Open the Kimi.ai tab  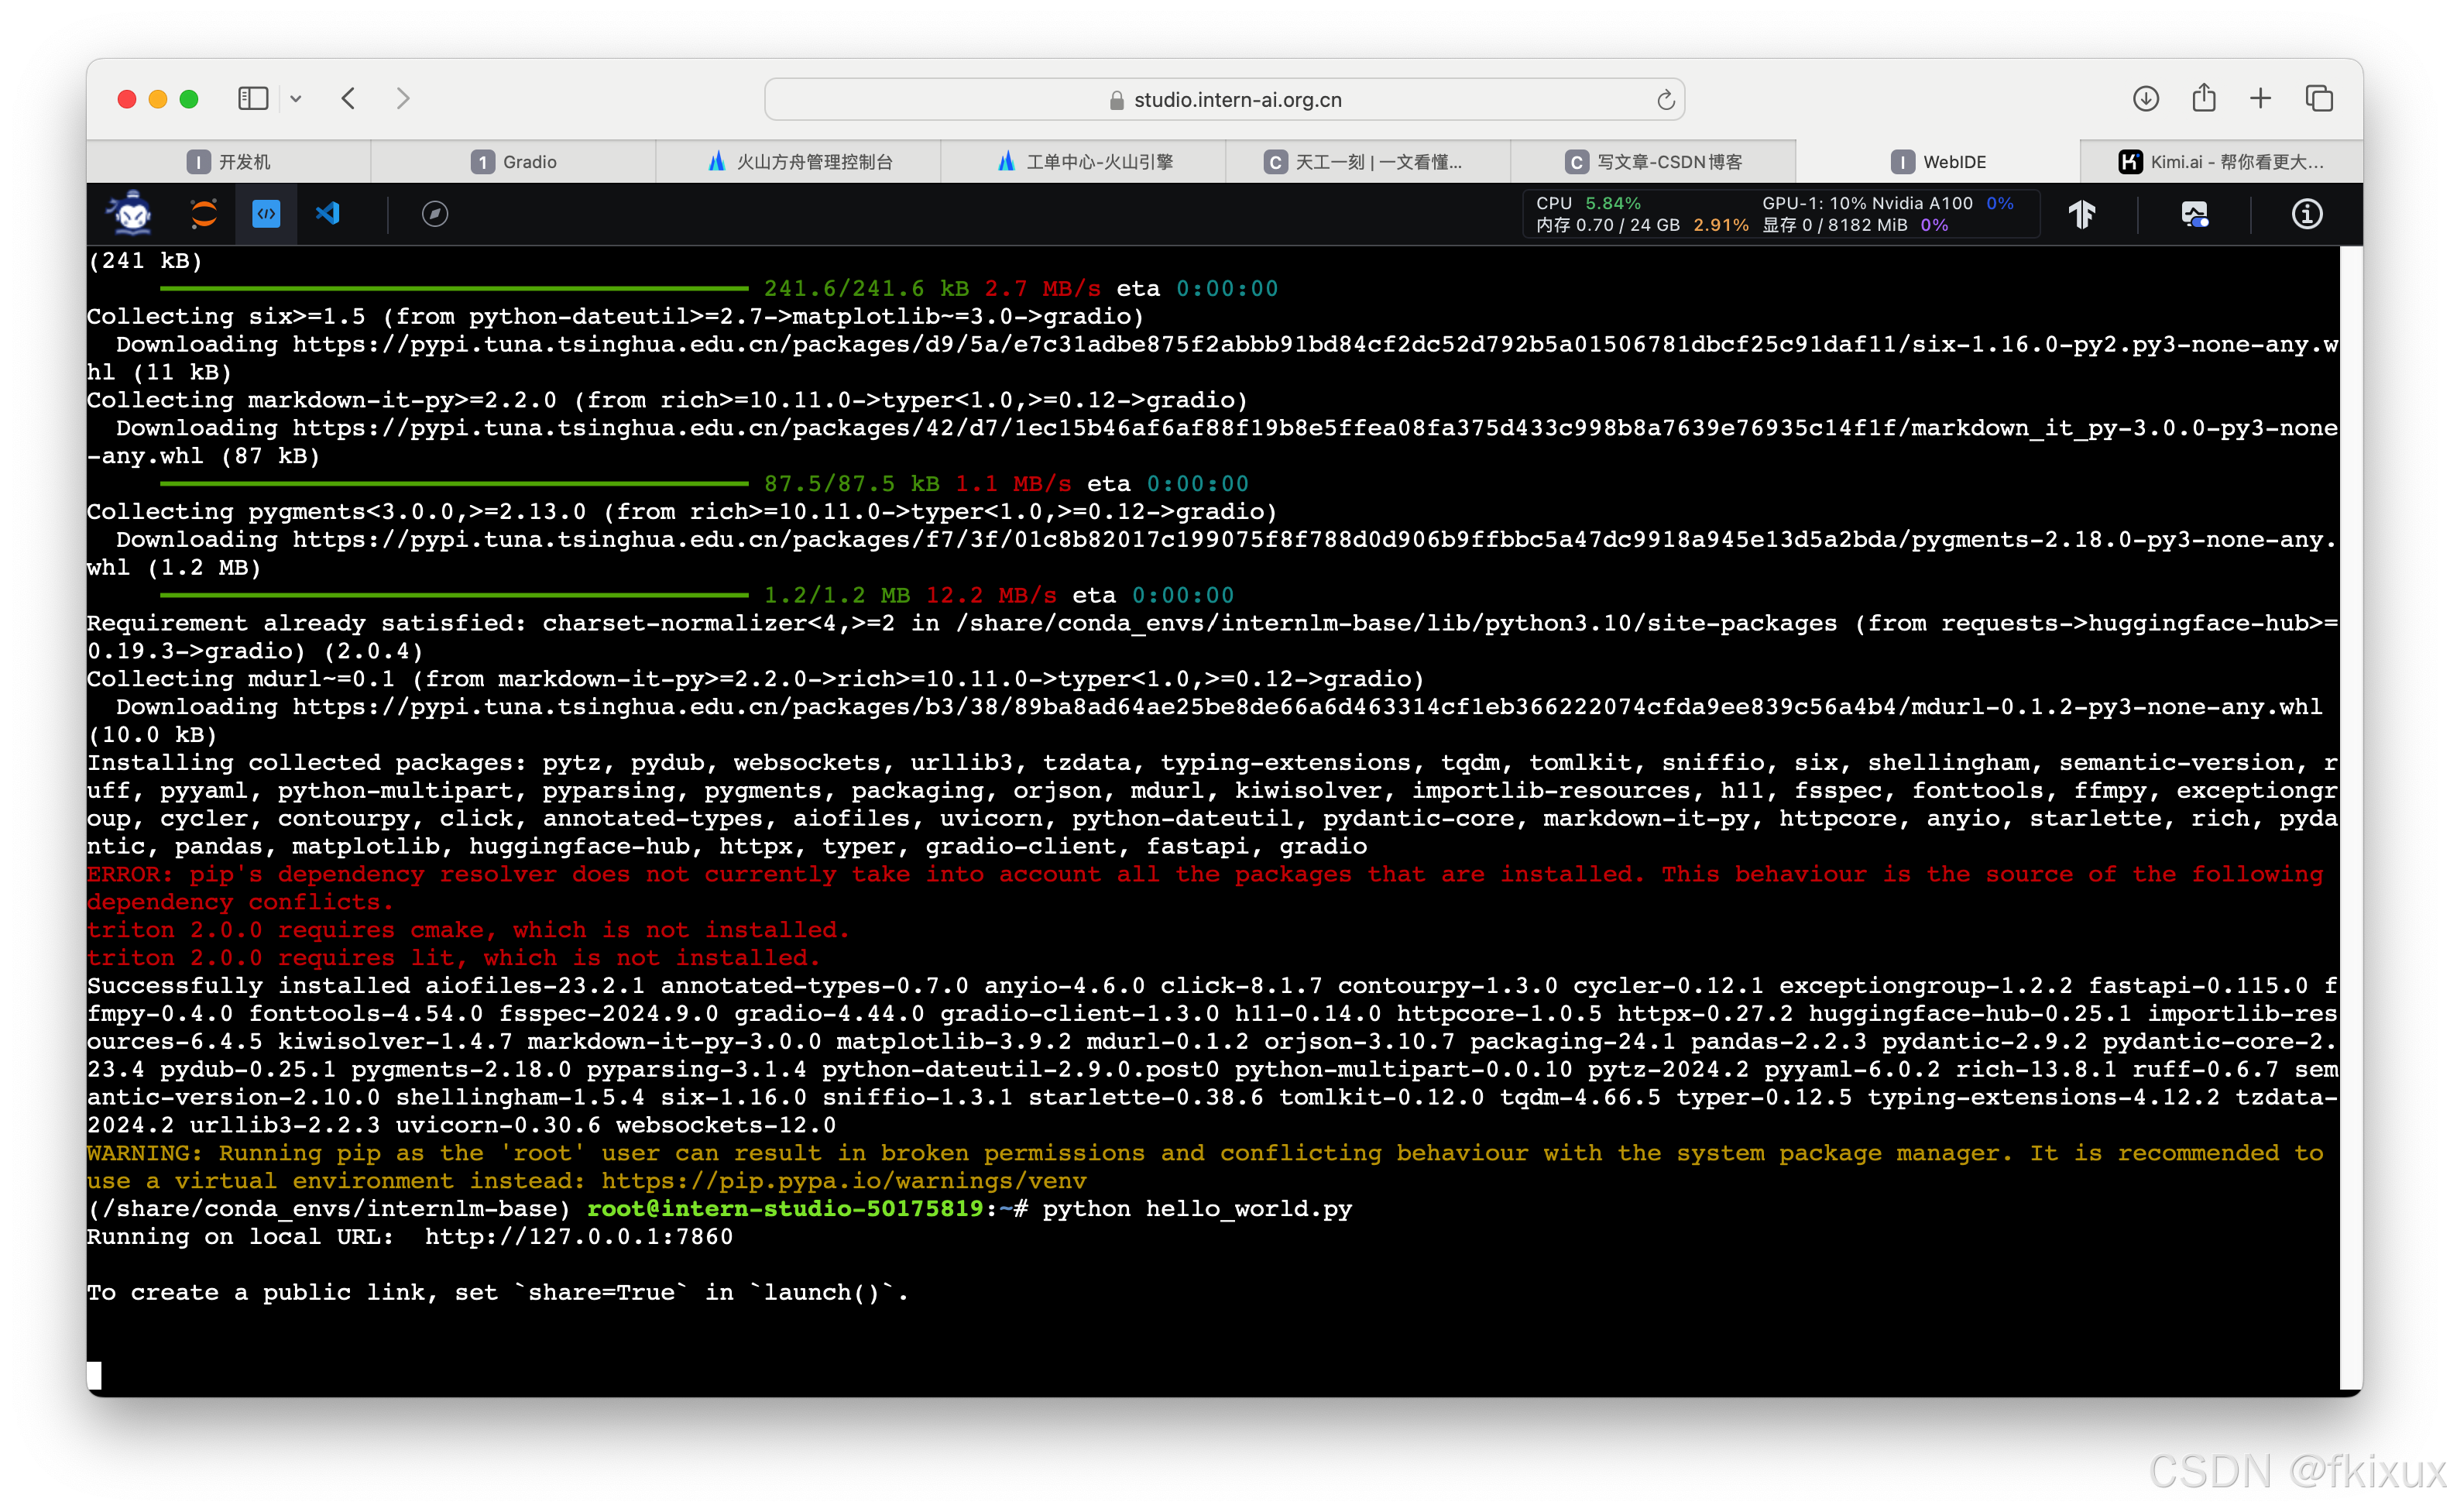click(2221, 162)
